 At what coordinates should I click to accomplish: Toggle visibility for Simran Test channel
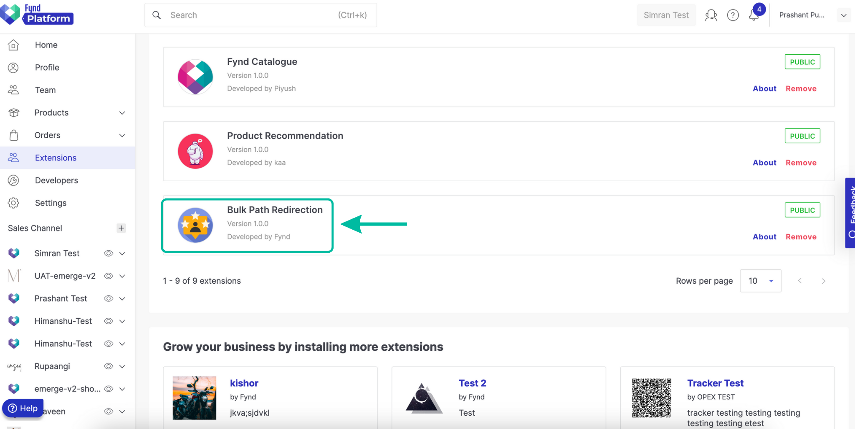(x=108, y=253)
